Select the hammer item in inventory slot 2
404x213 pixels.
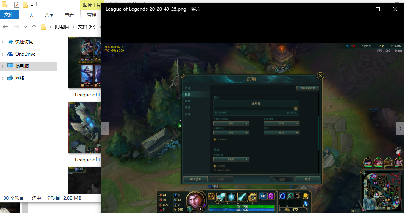pos(290,196)
